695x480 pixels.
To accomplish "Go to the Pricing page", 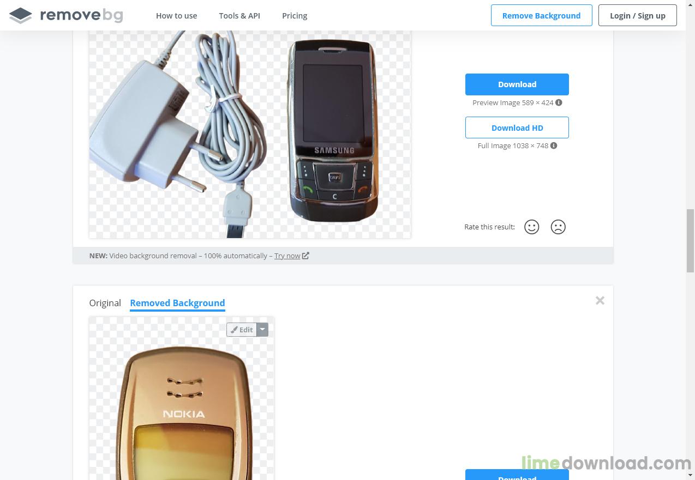I will pos(295,16).
